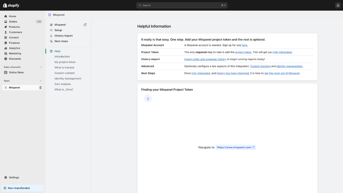Click the Customers person icon
This screenshot has height=193, width=343.
click(x=6, y=32)
